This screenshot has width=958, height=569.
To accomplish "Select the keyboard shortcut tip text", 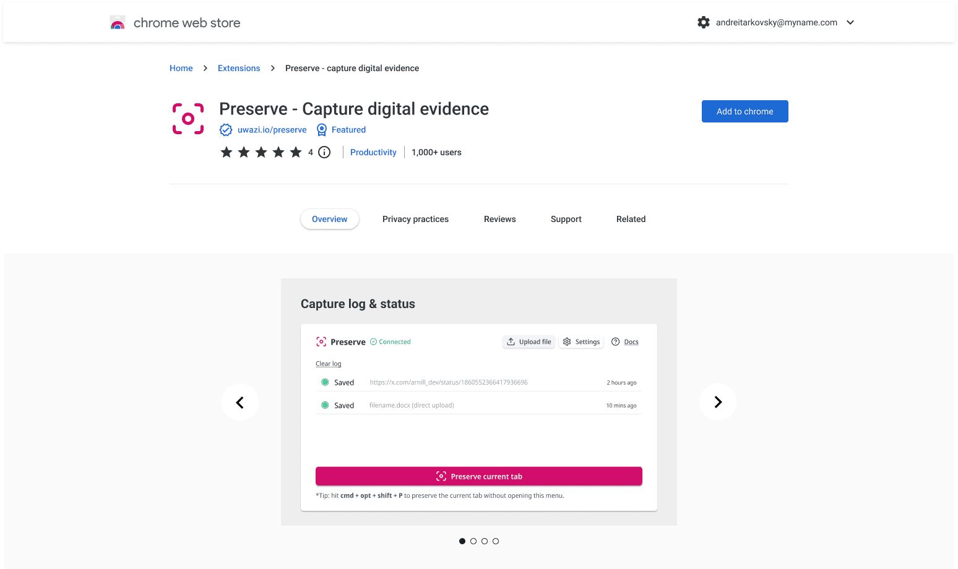I will pyautogui.click(x=440, y=495).
